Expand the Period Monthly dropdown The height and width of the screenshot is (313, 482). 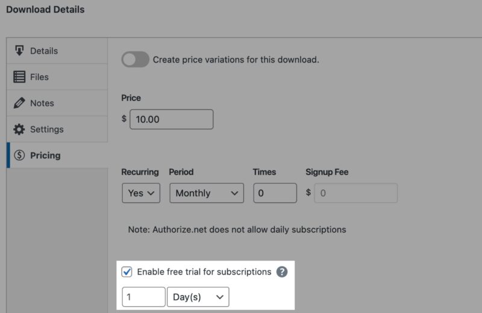(x=206, y=193)
